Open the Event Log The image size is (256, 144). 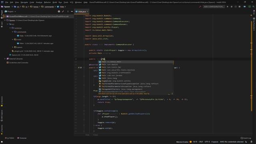[246, 138]
